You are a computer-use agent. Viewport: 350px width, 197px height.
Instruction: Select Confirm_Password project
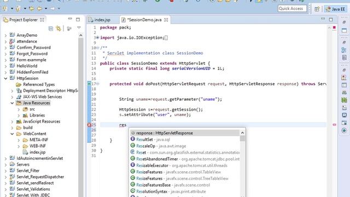click(x=33, y=48)
